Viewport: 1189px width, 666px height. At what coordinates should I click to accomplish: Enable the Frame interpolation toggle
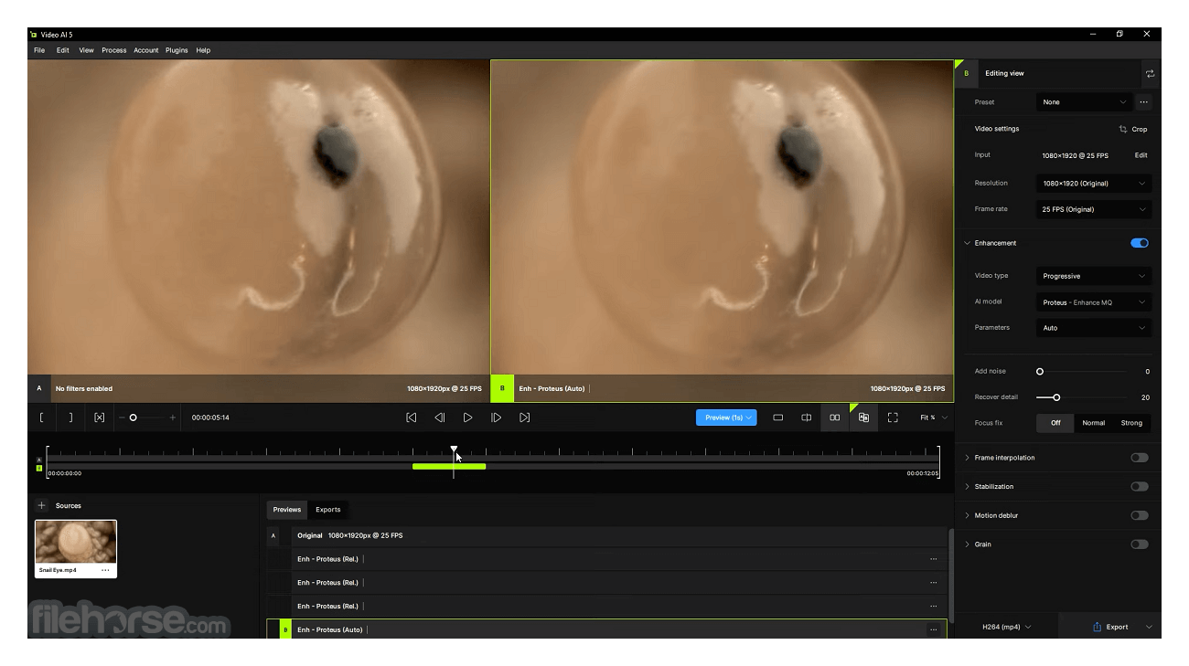coord(1140,458)
